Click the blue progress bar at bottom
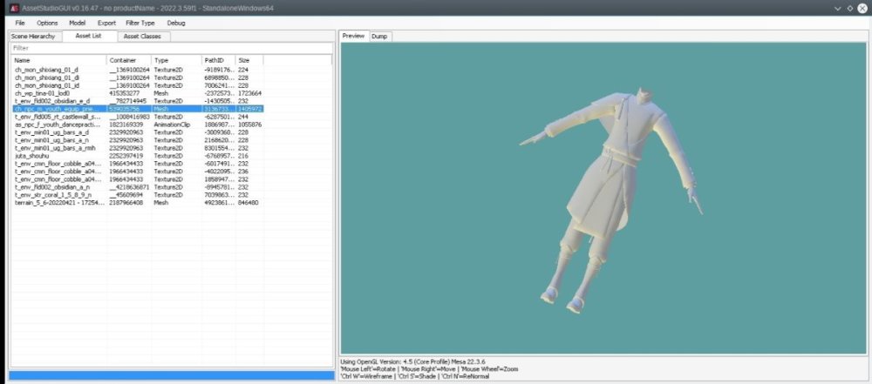The image size is (872, 384). click(x=170, y=375)
